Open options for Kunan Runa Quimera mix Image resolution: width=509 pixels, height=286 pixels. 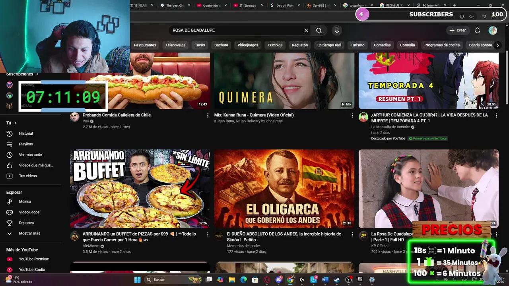[352, 115]
